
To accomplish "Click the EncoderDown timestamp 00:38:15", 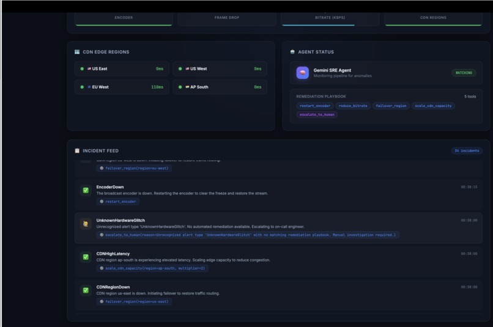I will click(469, 187).
